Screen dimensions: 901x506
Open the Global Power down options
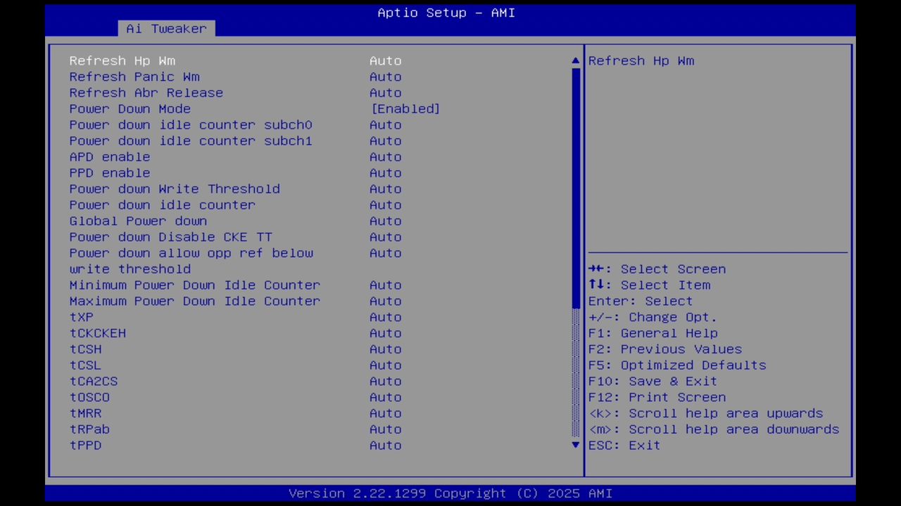[x=138, y=221]
